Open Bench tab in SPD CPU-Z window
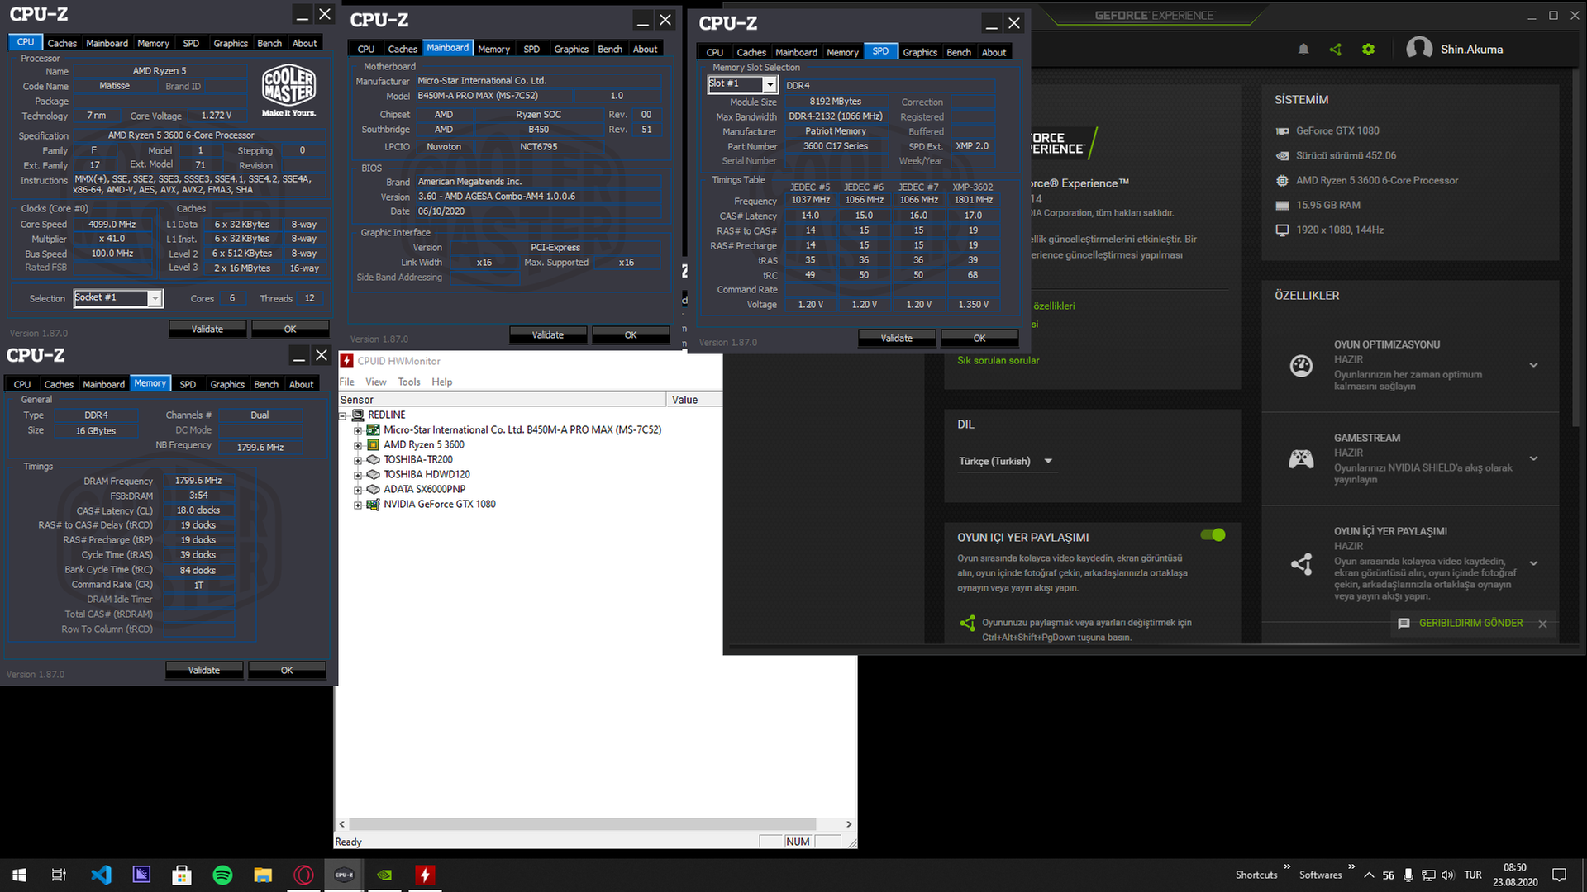The height and width of the screenshot is (892, 1587). pyautogui.click(x=959, y=52)
